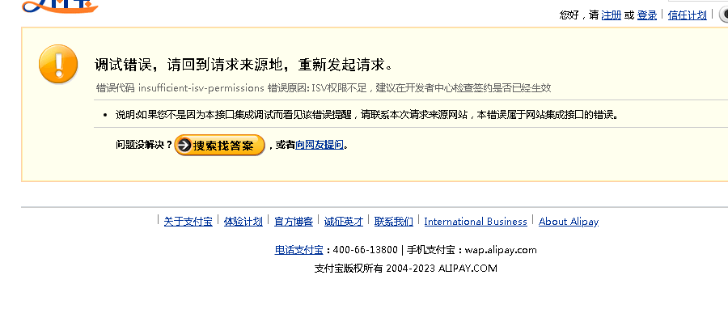Visit the 官方博客 link
This screenshot has width=728, height=326.
tap(294, 222)
